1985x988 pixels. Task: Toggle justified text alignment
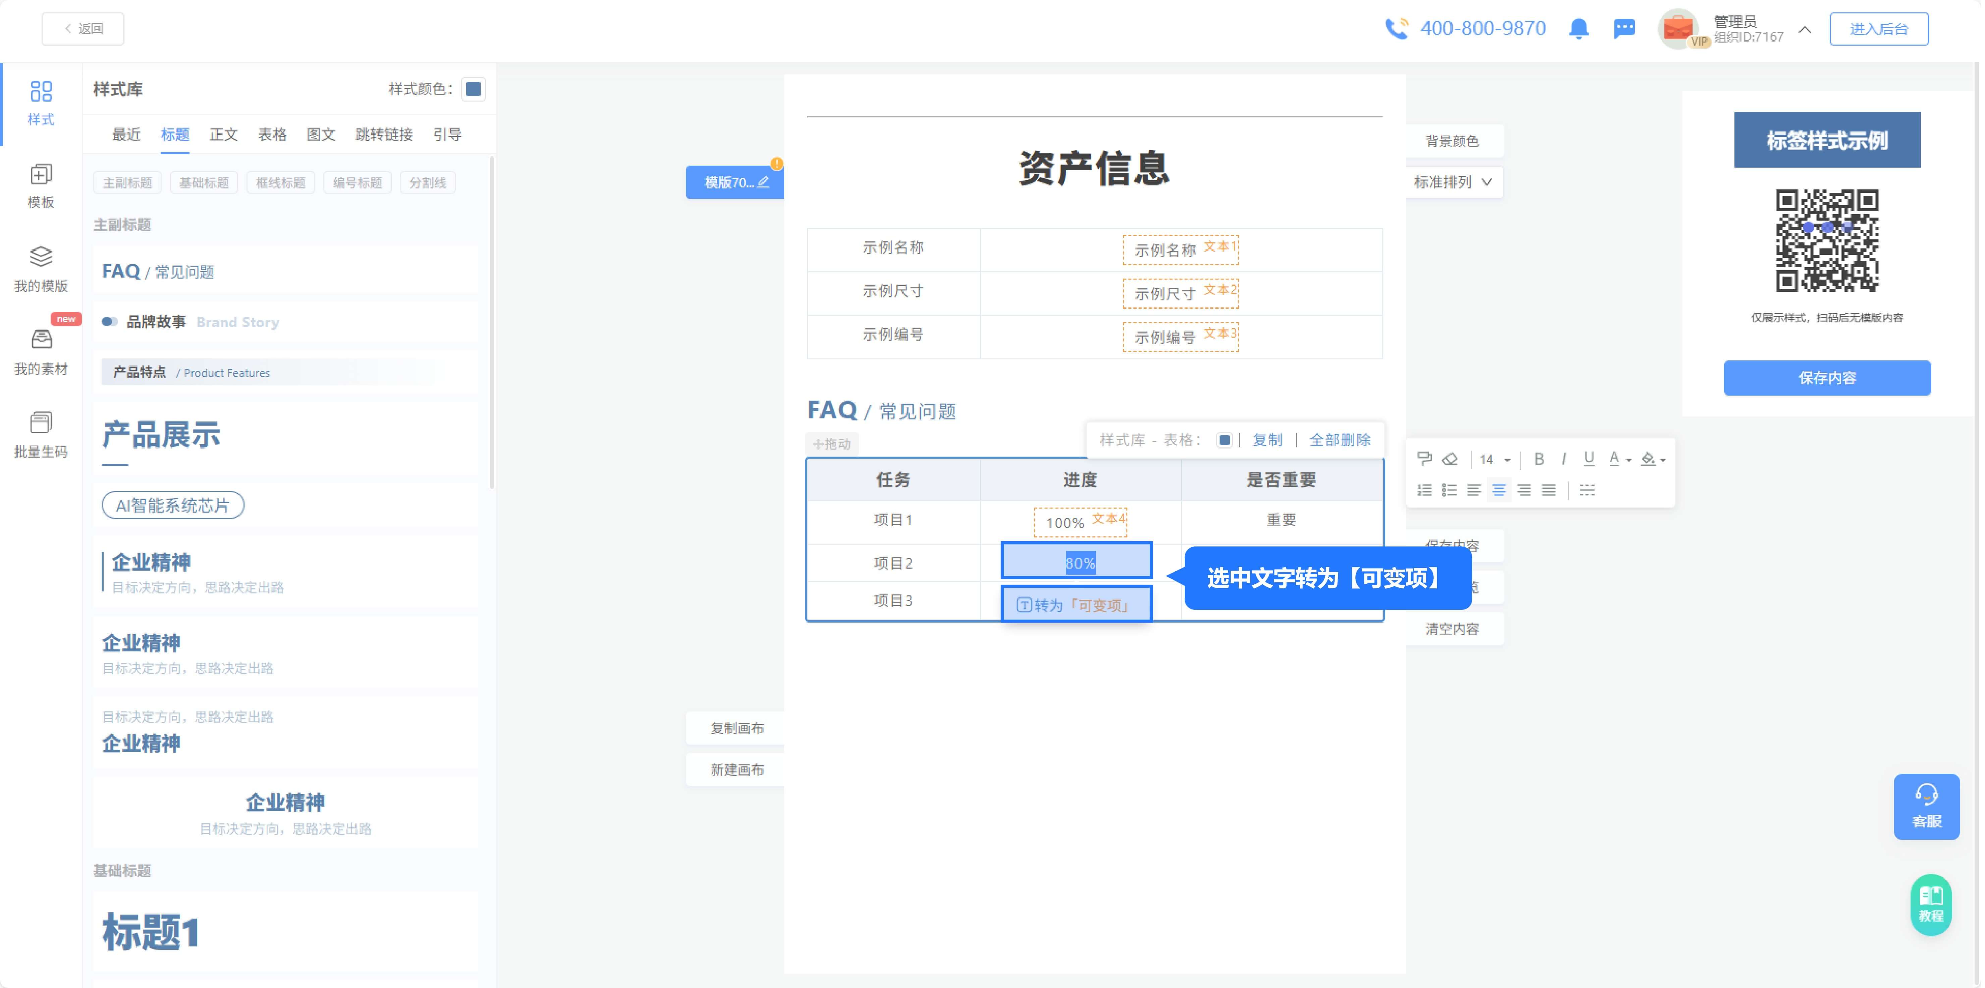[x=1550, y=490]
